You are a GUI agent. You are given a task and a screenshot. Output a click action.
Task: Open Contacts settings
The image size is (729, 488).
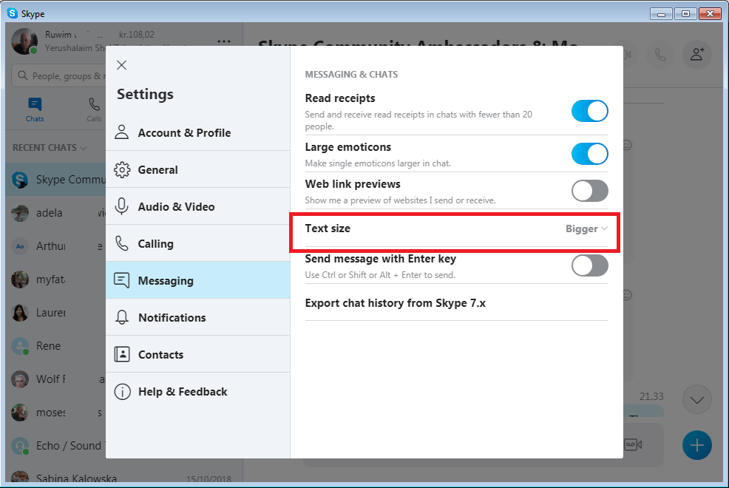point(198,354)
